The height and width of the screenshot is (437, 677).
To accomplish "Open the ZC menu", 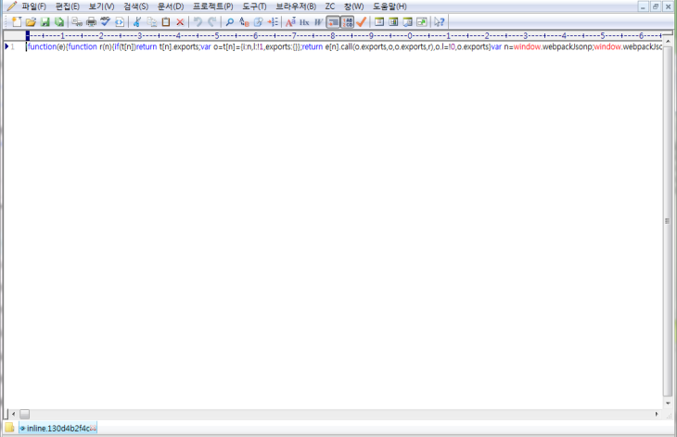I will coord(330,6).
